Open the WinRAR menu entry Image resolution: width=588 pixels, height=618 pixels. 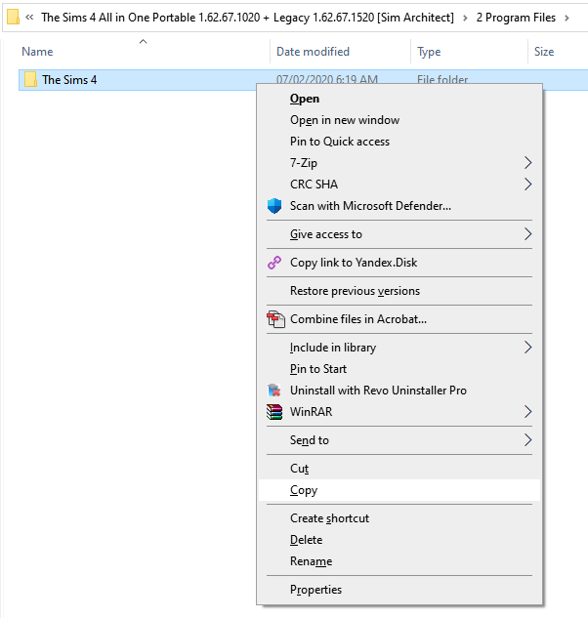[x=399, y=412]
